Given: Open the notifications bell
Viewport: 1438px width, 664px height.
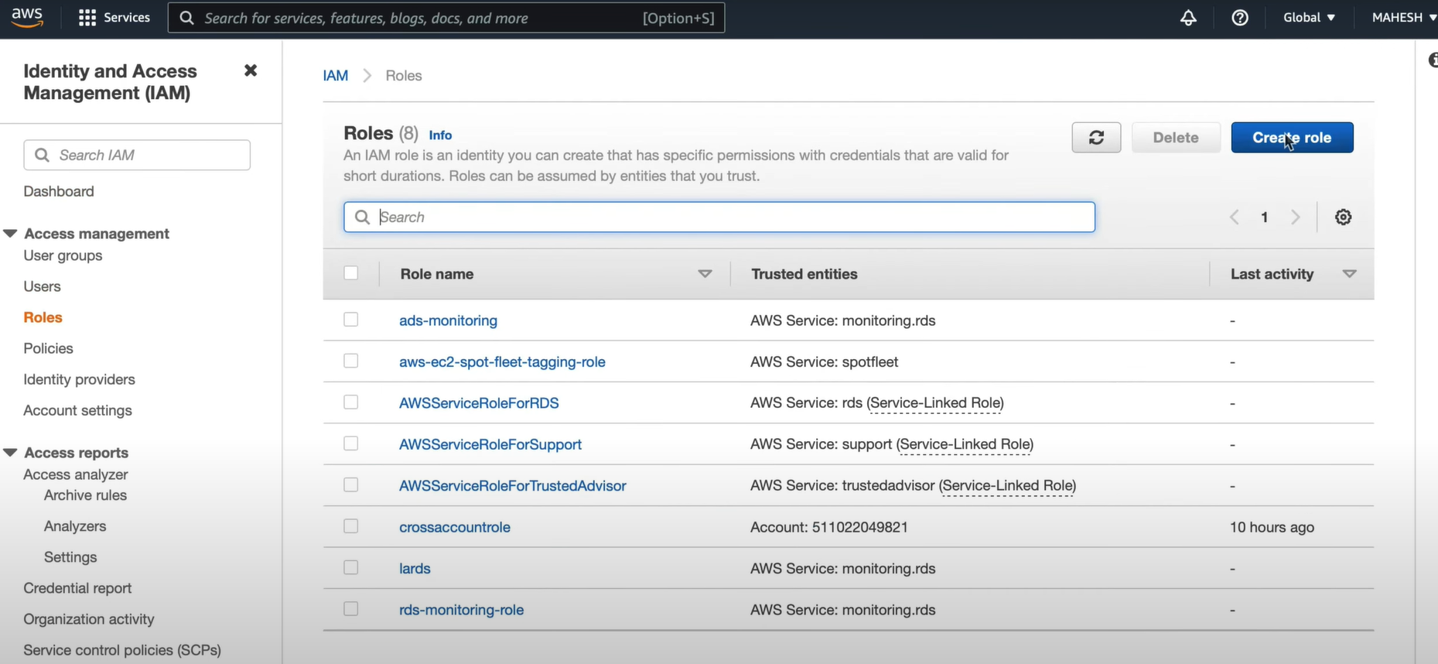Looking at the screenshot, I should pos(1188,18).
